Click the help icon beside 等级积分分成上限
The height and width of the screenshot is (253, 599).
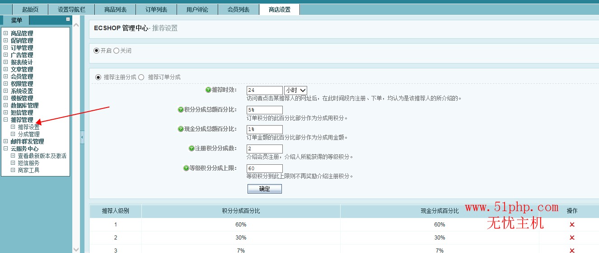pos(186,168)
